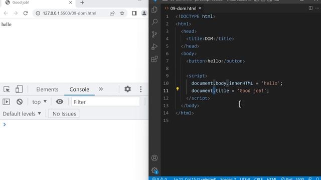
Task: Go forward in browser history
Action: click(x=16, y=13)
